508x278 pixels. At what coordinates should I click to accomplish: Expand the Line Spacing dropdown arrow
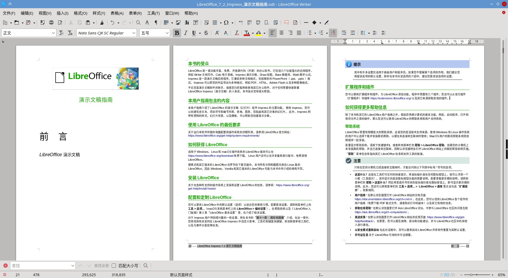coord(369,33)
